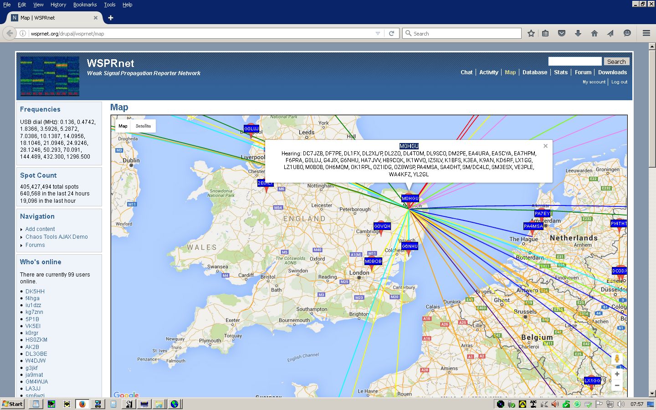Open user W4DJW profile link
This screenshot has height=410, width=656.
point(36,361)
